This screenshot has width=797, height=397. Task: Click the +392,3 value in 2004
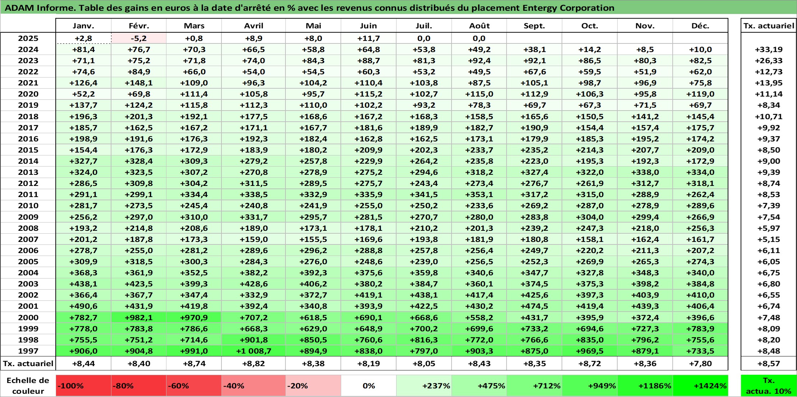pos(313,273)
